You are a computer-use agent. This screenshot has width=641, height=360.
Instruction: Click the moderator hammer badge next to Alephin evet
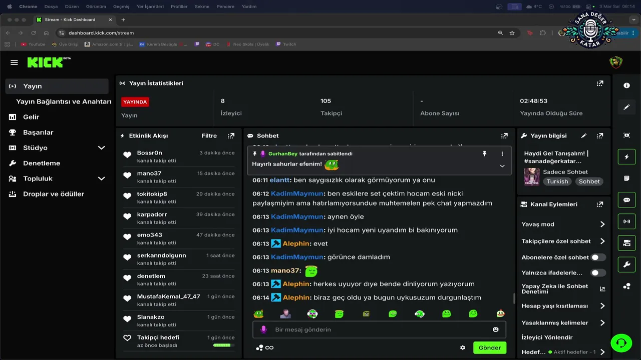click(276, 243)
